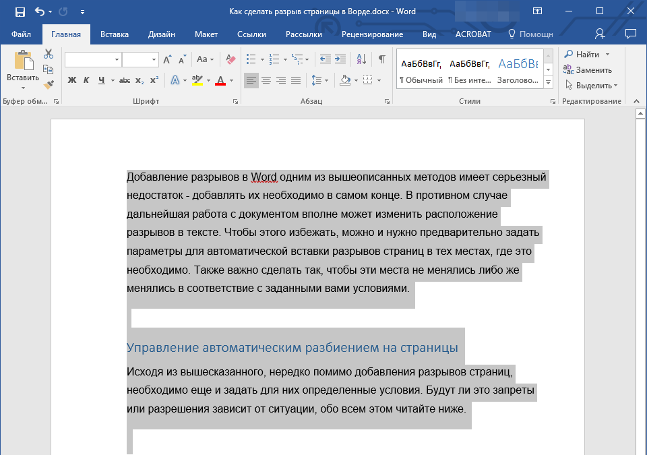
Task: Select the Заголовок style thumbnail
Action: pos(518,71)
